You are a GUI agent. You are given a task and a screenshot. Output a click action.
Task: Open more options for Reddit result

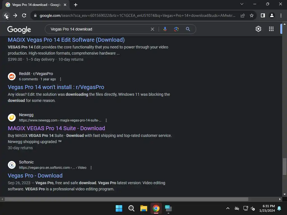click(x=61, y=79)
